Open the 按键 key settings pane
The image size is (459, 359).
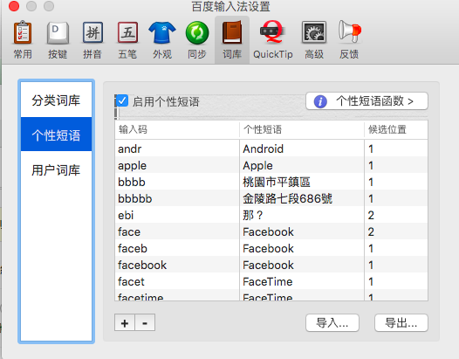tap(58, 40)
